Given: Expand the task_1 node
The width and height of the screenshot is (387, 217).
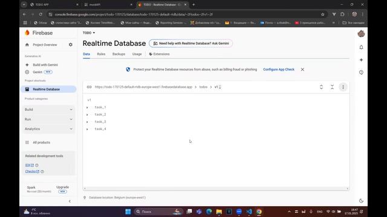Looking at the screenshot, I should click(87, 107).
